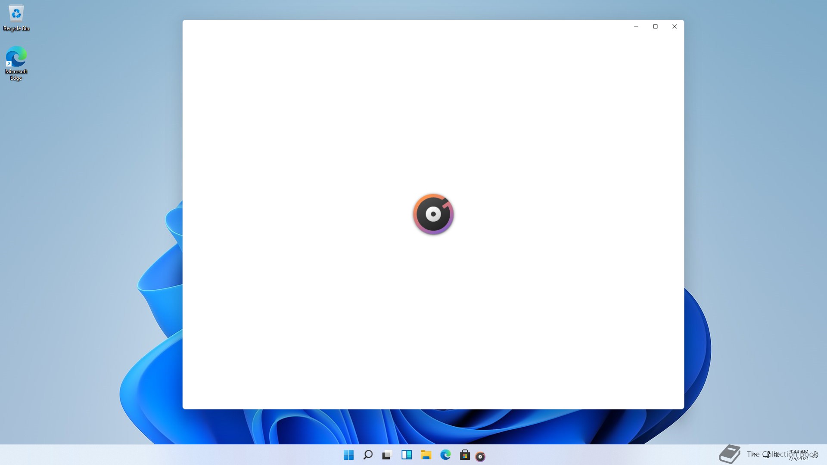Click the Groove Music splash logo
The width and height of the screenshot is (827, 465).
[433, 214]
